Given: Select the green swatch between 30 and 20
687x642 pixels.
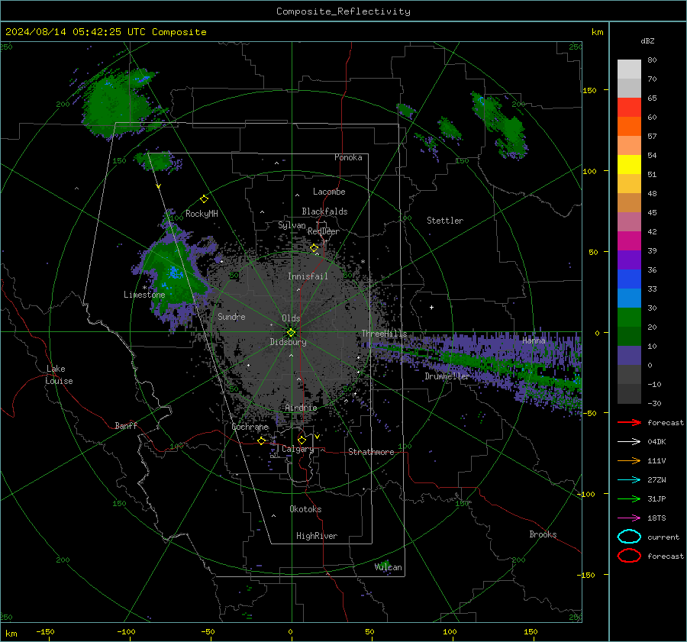Looking at the screenshot, I should point(629,317).
